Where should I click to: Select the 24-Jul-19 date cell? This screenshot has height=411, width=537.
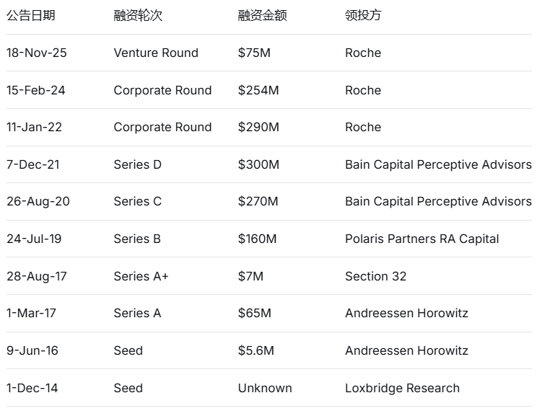click(x=34, y=239)
